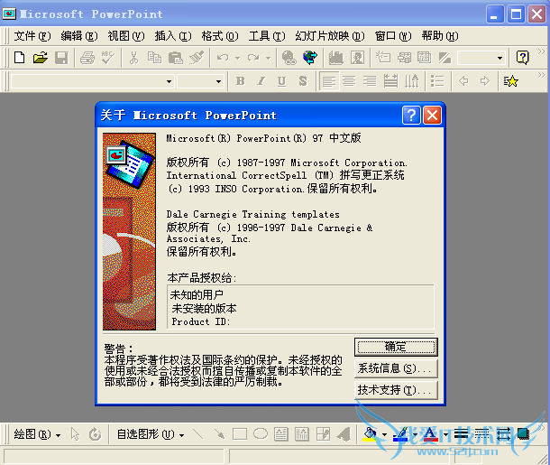Open the font name dropdown
Viewport: 550px width, 465px height.
point(169,81)
